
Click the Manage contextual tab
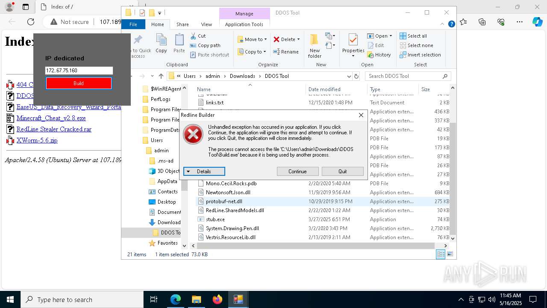[x=244, y=14]
